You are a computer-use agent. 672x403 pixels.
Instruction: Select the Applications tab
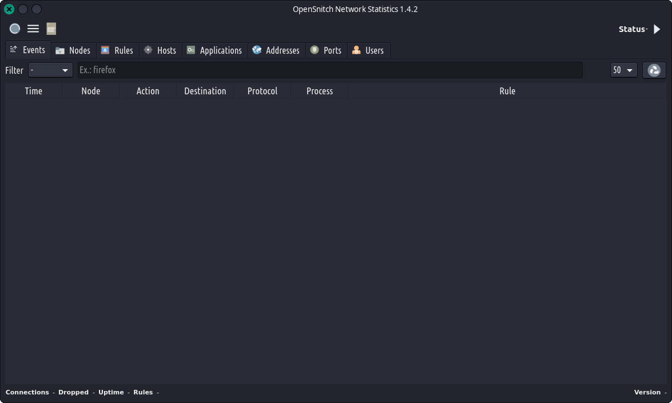click(x=214, y=50)
